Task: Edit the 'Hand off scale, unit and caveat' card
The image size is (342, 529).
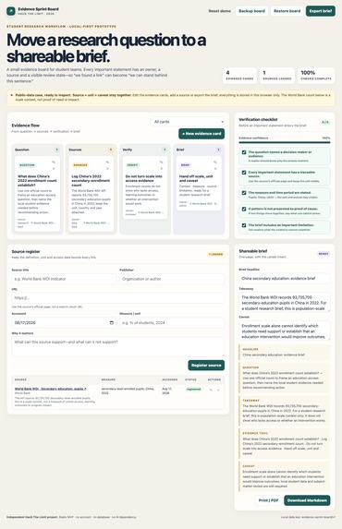Action: tap(215, 162)
